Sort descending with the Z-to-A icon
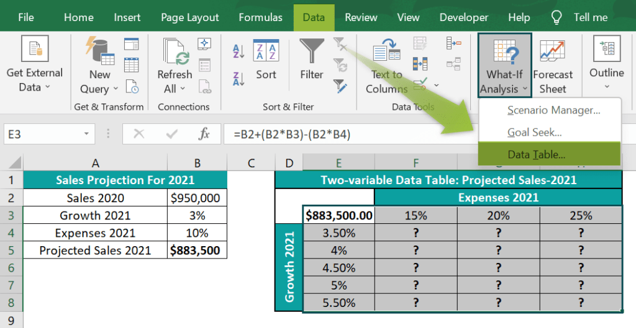Viewport: 636px width, 328px height. (x=238, y=79)
